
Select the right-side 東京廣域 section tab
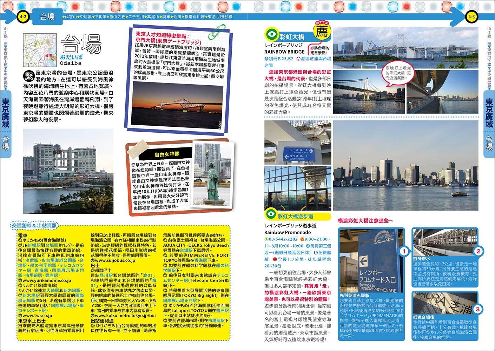coord(489,113)
